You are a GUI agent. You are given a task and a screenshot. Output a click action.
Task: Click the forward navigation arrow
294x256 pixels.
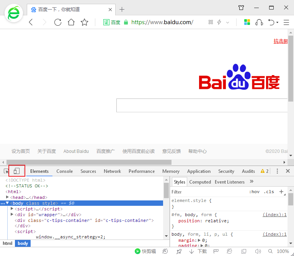[x=44, y=22]
